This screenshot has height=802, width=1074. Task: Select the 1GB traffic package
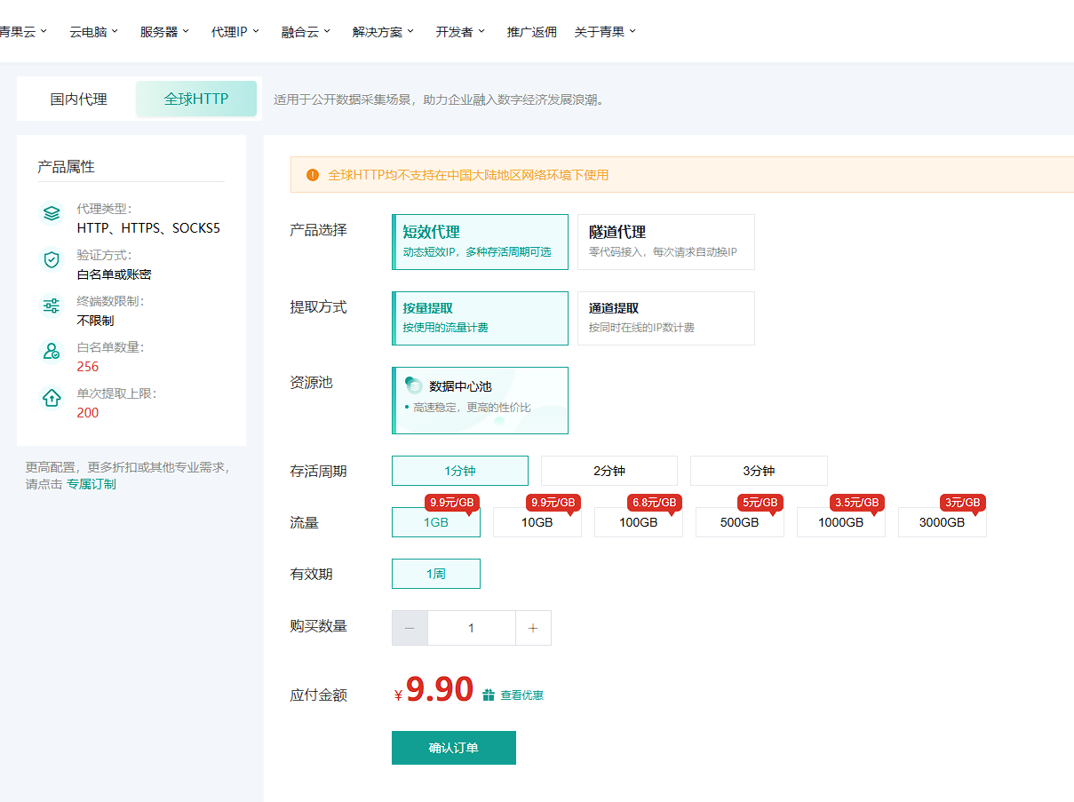point(436,522)
